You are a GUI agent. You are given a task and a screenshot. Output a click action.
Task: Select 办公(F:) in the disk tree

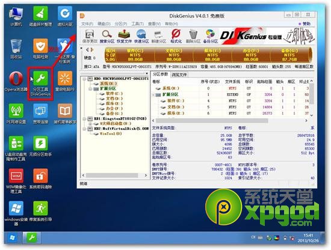(114, 109)
